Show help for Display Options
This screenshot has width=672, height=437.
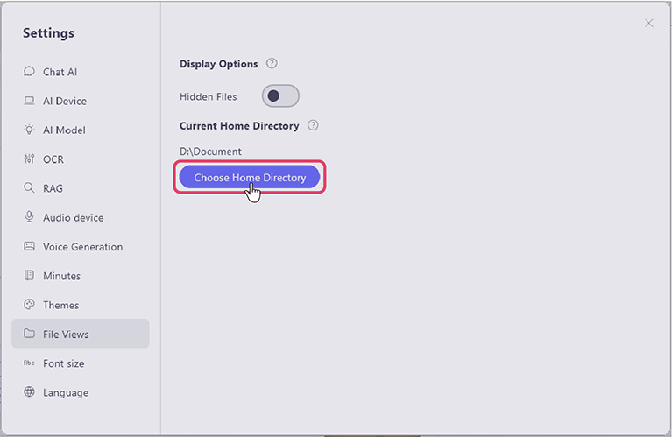click(272, 64)
